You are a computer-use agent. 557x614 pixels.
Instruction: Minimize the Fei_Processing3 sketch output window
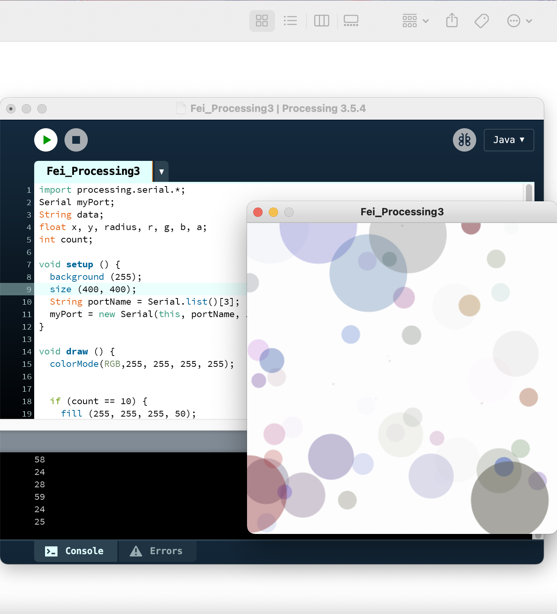click(273, 212)
